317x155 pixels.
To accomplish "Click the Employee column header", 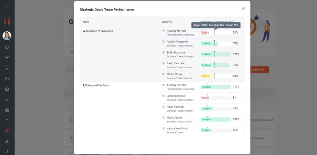I will (167, 22).
